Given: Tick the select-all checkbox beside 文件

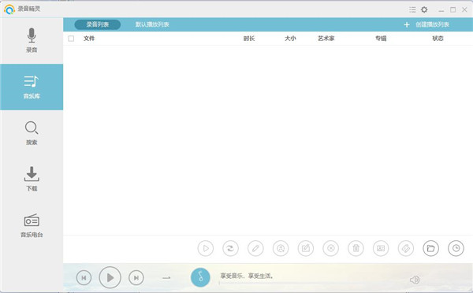Looking at the screenshot, I should click(x=71, y=39).
